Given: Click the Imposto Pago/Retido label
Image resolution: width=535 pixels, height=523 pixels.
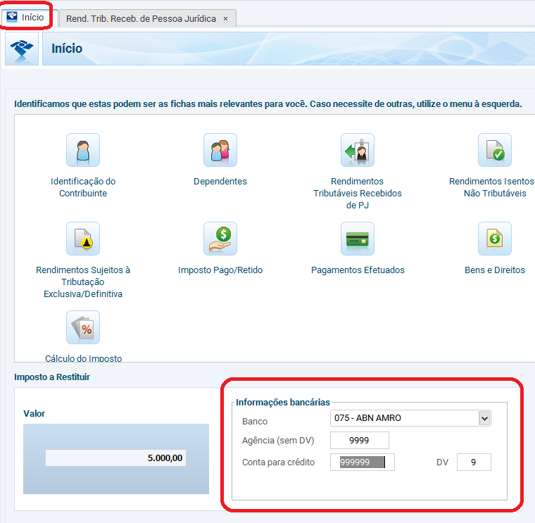Looking at the screenshot, I should [220, 270].
